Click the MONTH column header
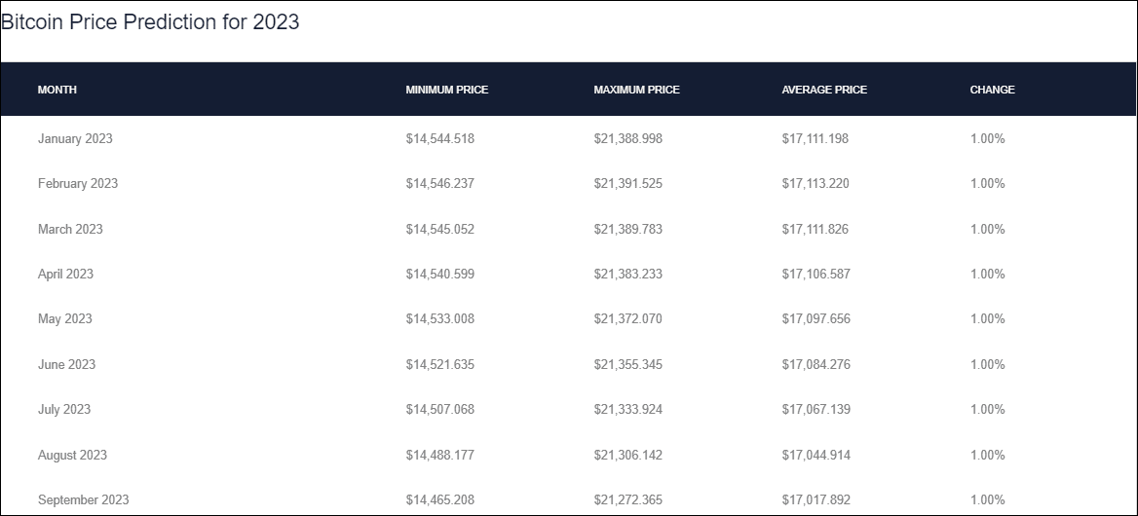 57,90
